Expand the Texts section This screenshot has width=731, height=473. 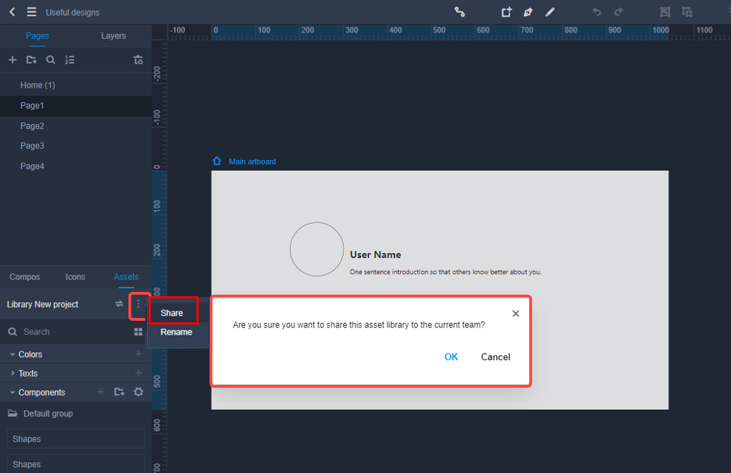click(12, 373)
